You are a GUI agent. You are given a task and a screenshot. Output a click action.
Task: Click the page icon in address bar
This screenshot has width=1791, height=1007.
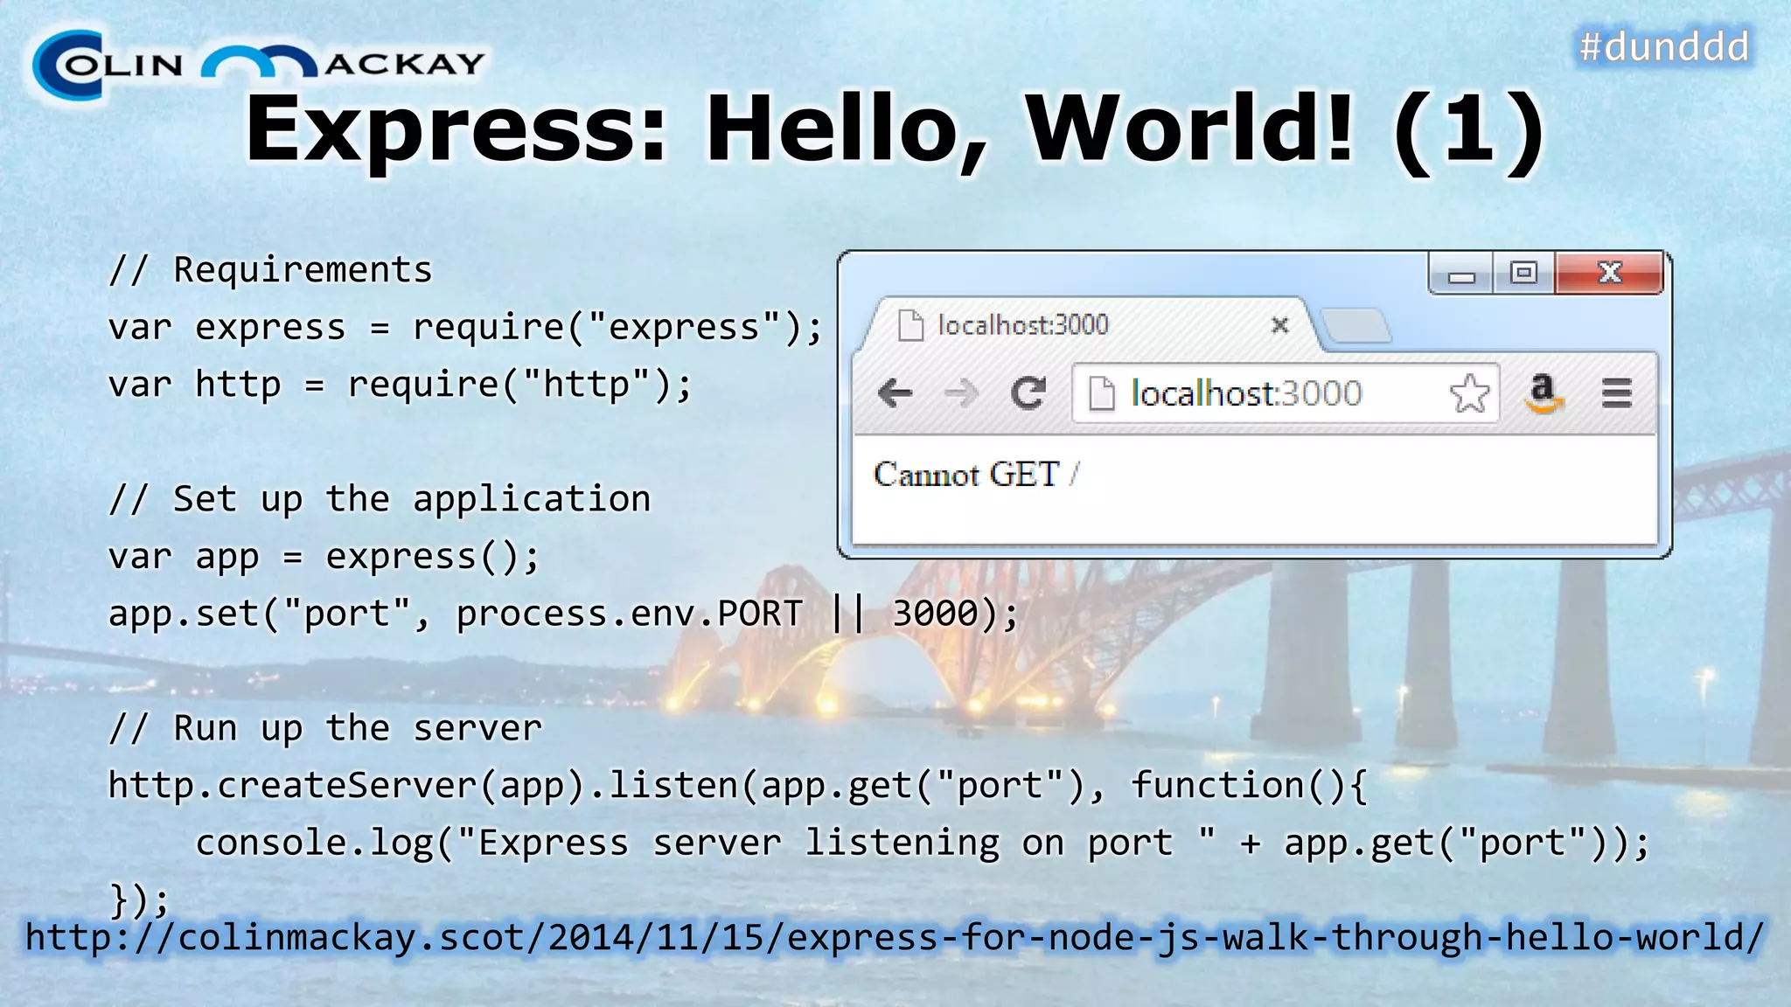click(x=1101, y=393)
